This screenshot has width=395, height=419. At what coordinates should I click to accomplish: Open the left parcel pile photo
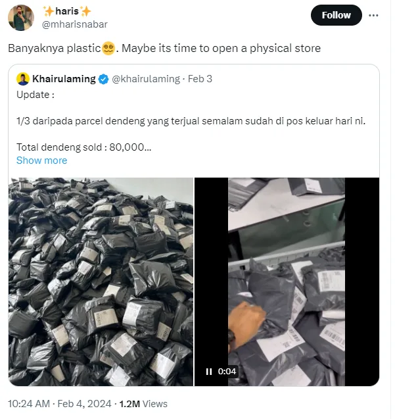[101, 282]
